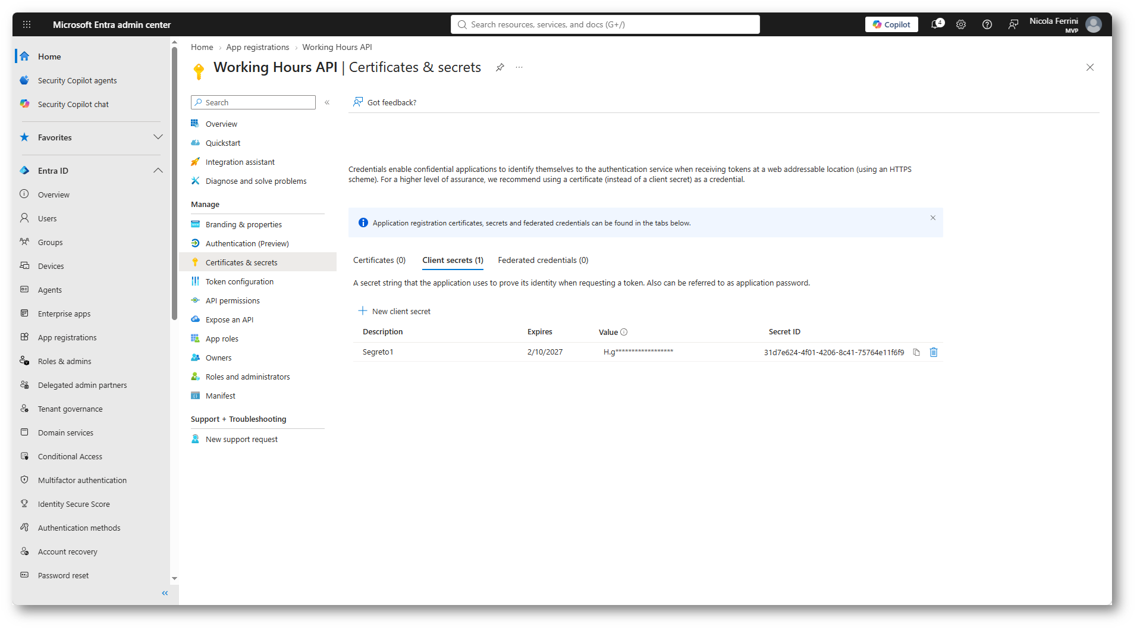The image size is (1137, 630).
Task: Open Authentication (Preview) icon
Action: point(195,243)
